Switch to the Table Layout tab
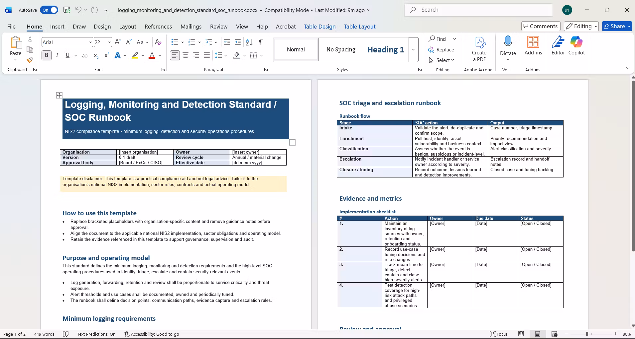The image size is (635, 339). click(x=360, y=27)
